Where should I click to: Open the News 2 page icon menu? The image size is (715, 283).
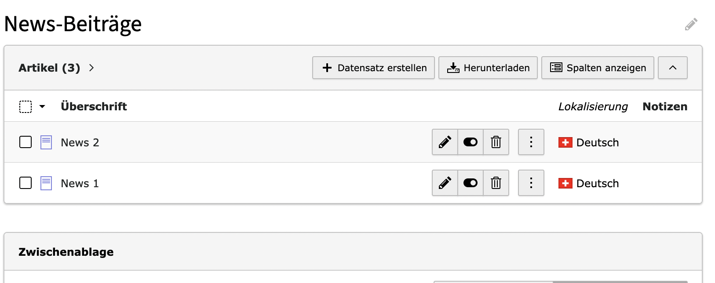(46, 142)
